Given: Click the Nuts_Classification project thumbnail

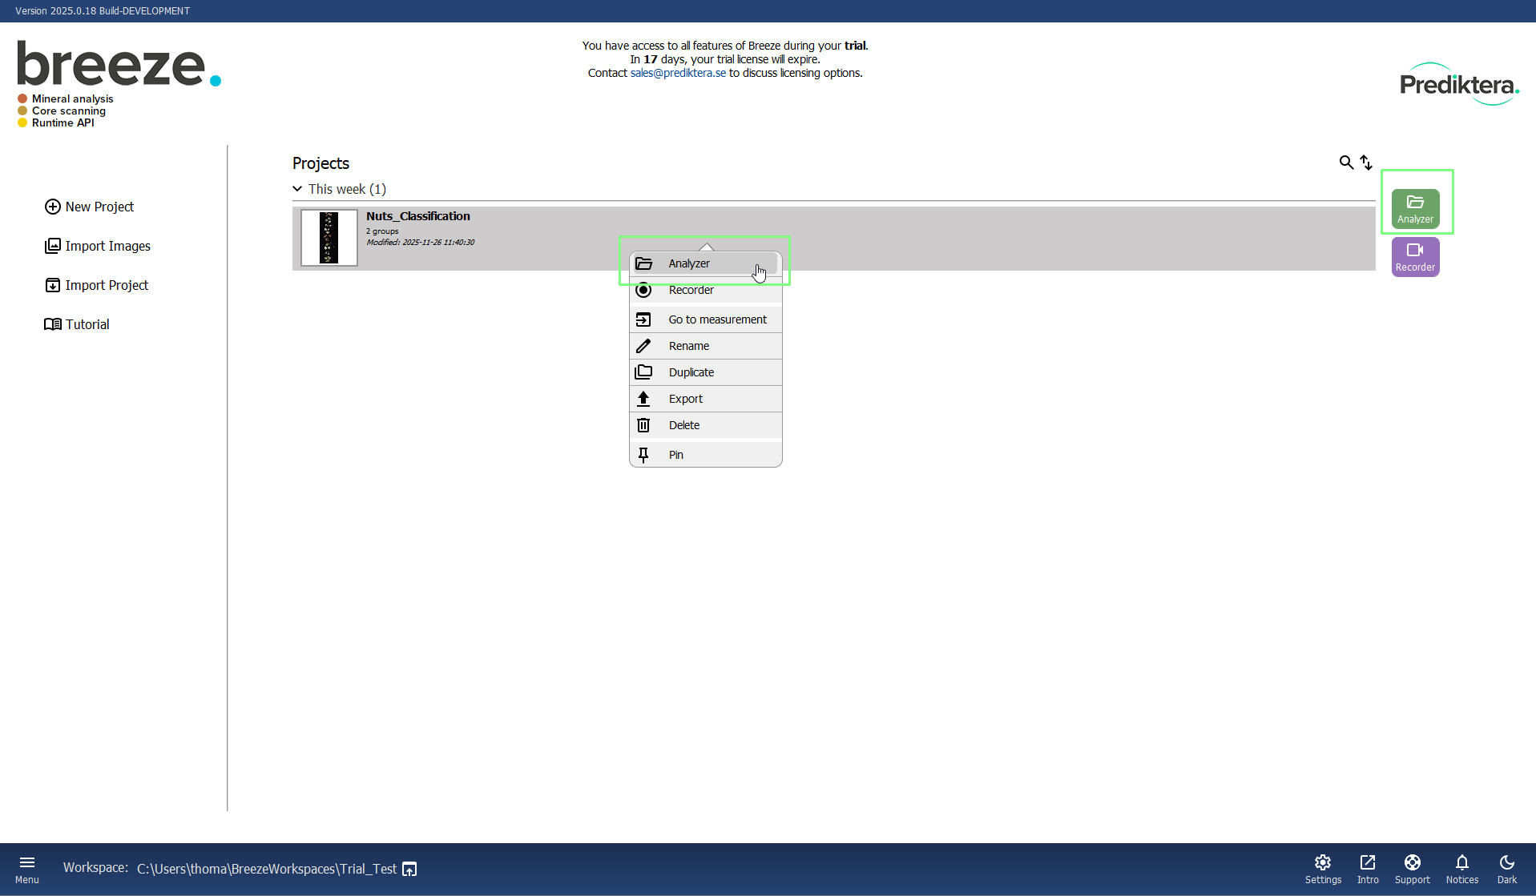Looking at the screenshot, I should [329, 238].
